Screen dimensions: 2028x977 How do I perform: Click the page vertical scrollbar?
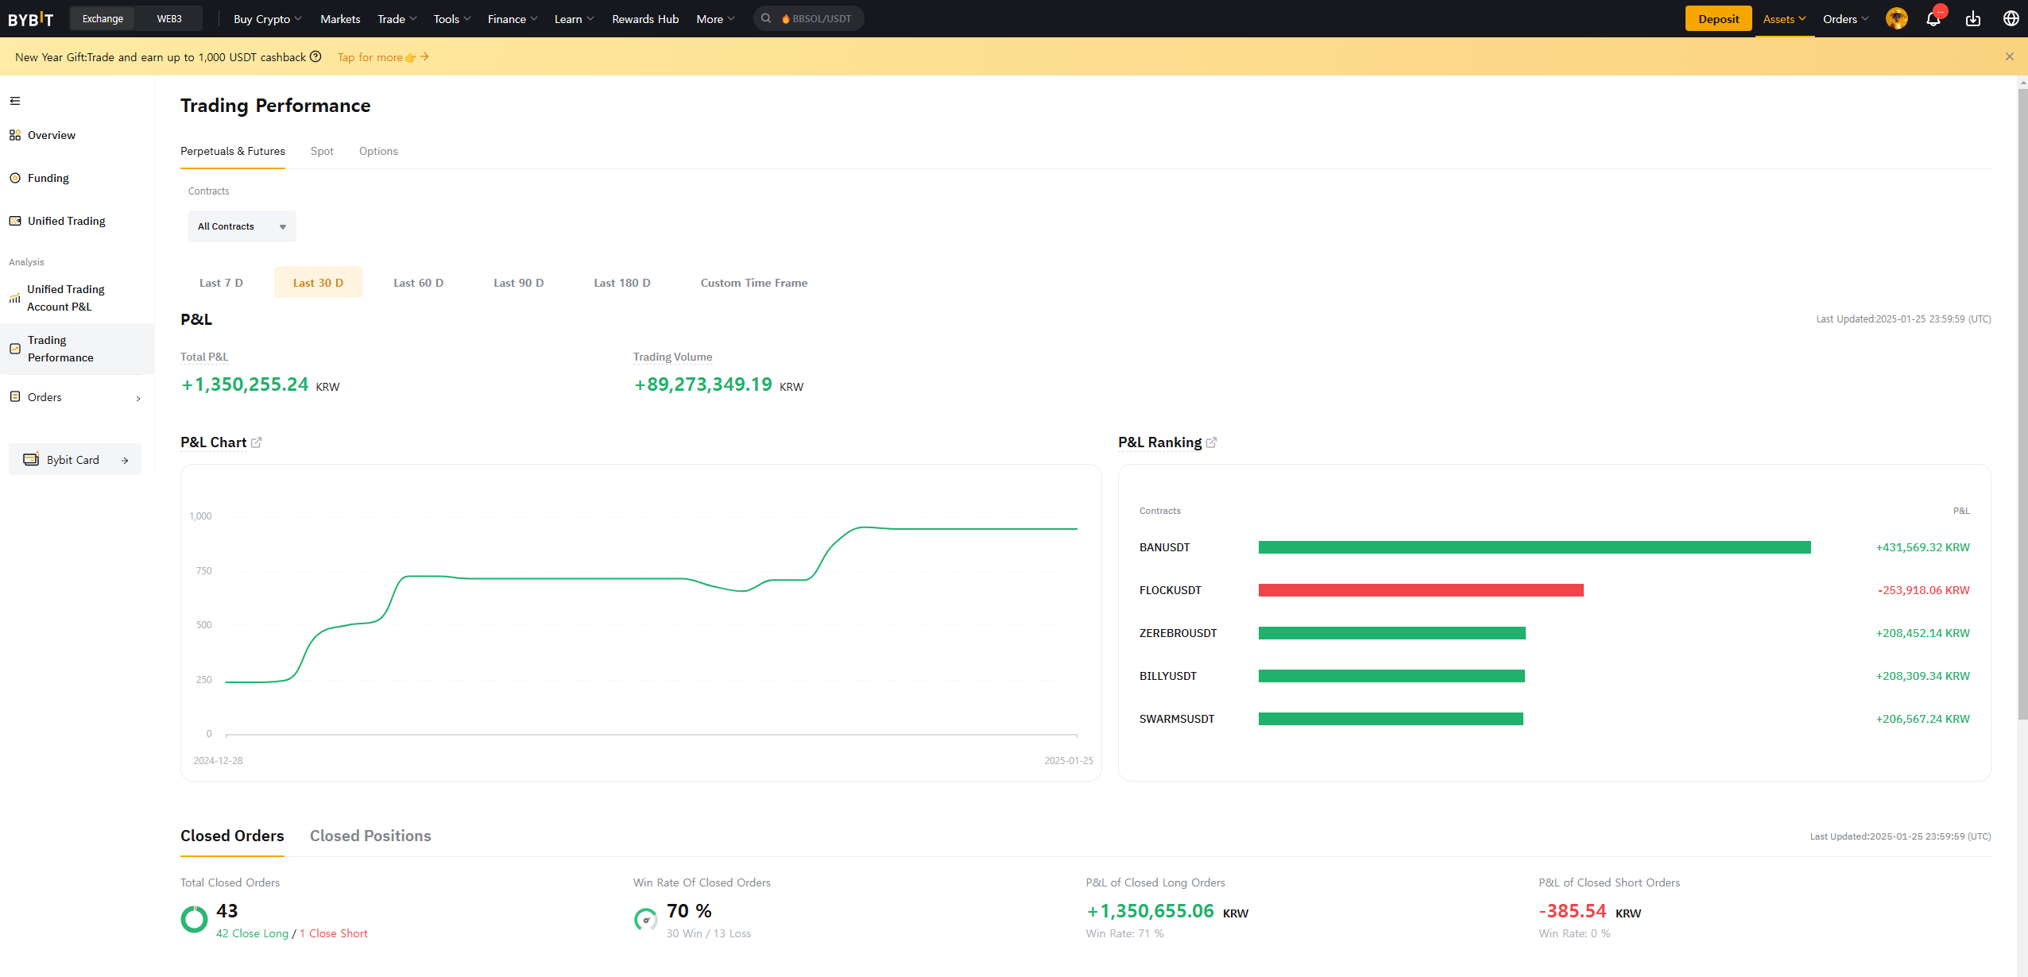2022,405
